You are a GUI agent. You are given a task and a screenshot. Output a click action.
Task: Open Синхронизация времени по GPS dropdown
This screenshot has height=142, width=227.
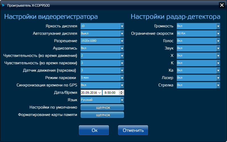pos(102,85)
